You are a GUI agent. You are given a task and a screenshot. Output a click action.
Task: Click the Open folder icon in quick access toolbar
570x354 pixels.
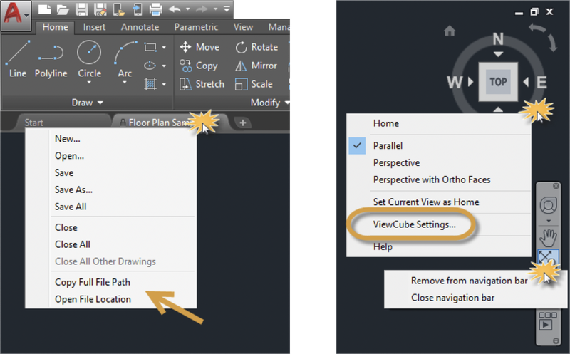pos(63,9)
